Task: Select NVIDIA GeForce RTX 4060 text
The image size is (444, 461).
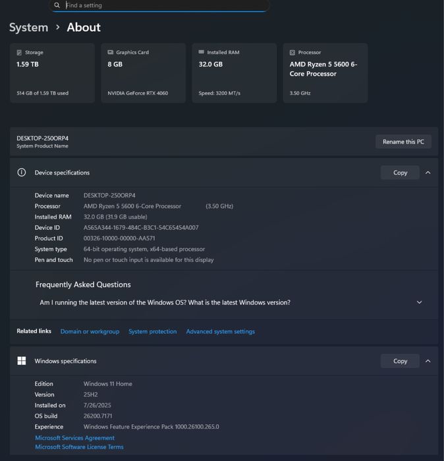Action: pyautogui.click(x=138, y=94)
